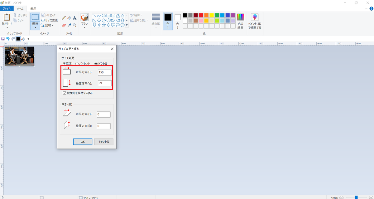
Task: Open Edit colors (色の編集)
Action: (x=240, y=22)
